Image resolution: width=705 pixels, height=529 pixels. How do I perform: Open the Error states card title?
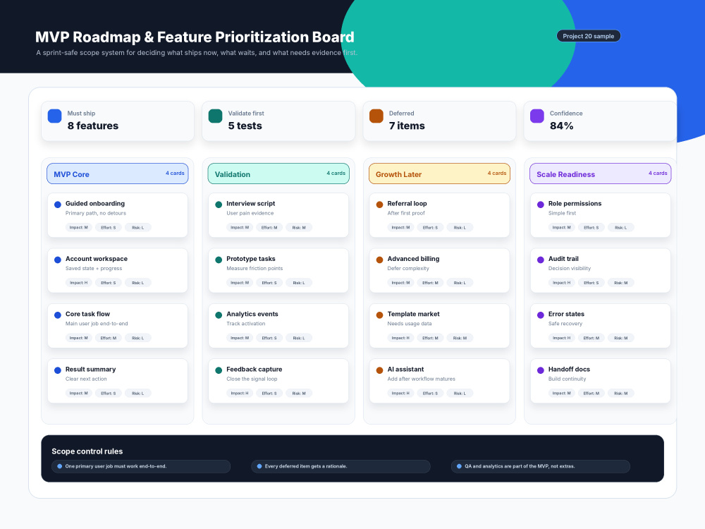[566, 314]
